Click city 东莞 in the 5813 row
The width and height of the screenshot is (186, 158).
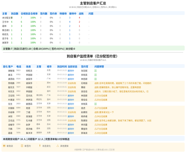click(49, 70)
